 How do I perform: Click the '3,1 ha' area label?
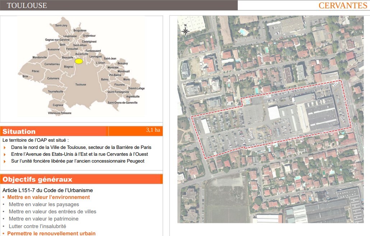(153, 130)
